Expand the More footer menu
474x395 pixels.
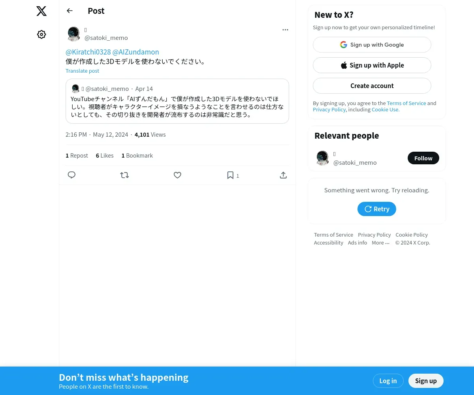[x=380, y=243]
